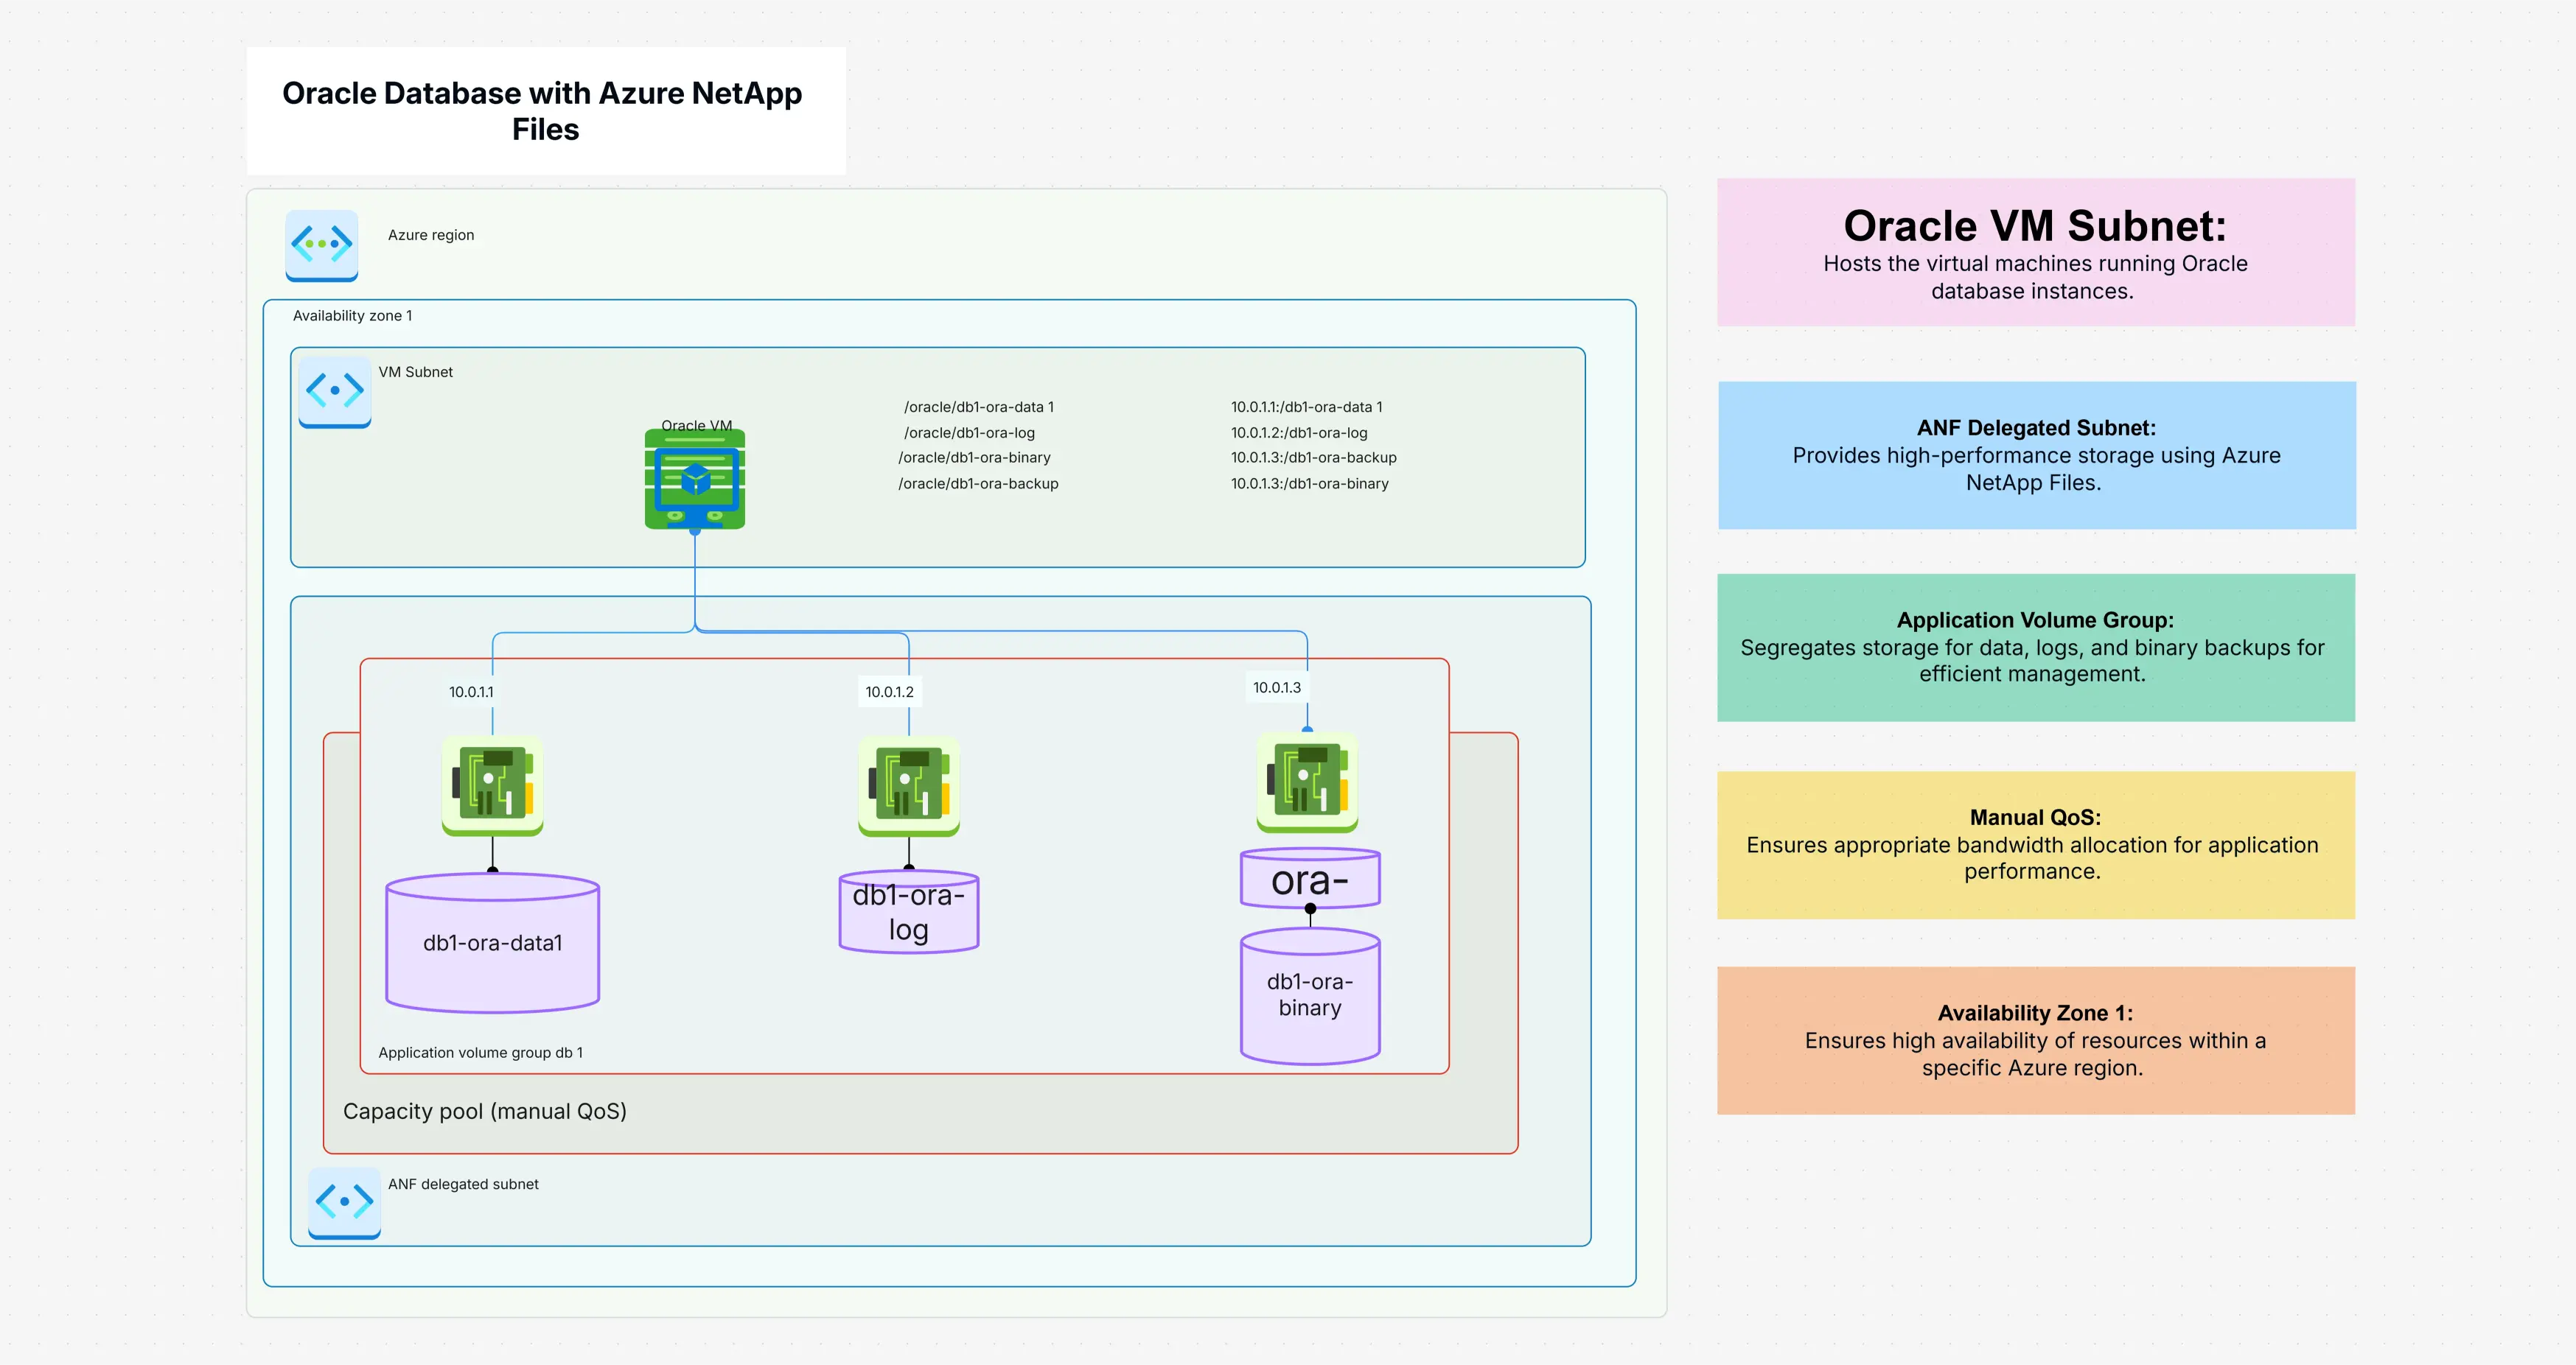The height and width of the screenshot is (1365, 2576).
Task: Select the NIC icon above db1-ora-log
Action: pyautogui.click(x=908, y=785)
